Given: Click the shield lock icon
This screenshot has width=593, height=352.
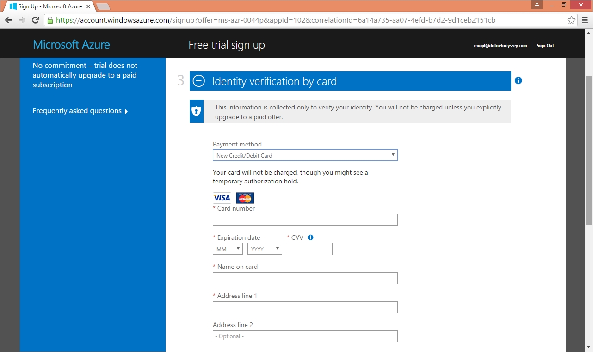Looking at the screenshot, I should (197, 111).
